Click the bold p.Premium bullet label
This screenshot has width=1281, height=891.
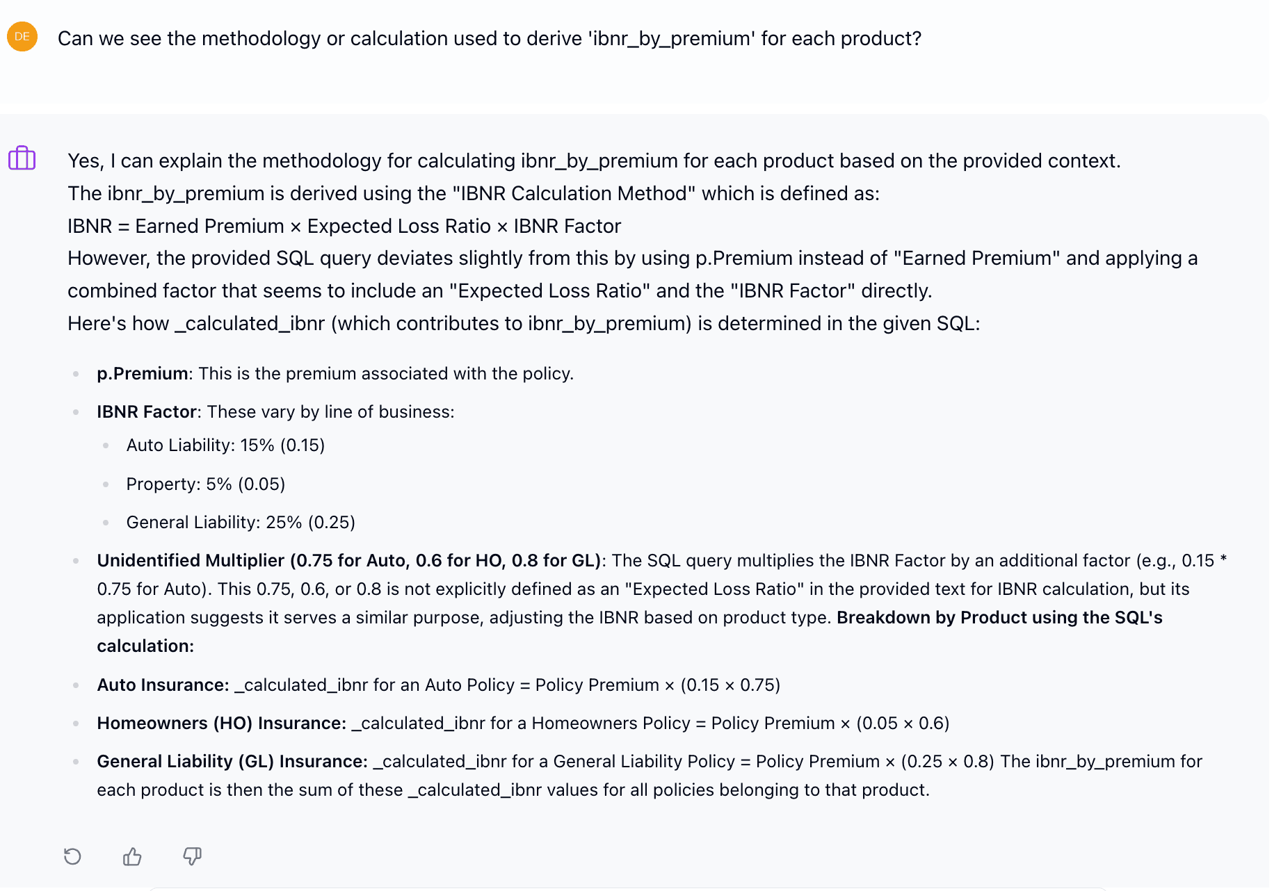(142, 373)
